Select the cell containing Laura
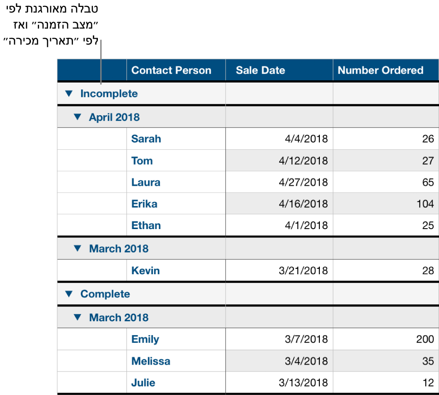The image size is (439, 395). point(146,182)
